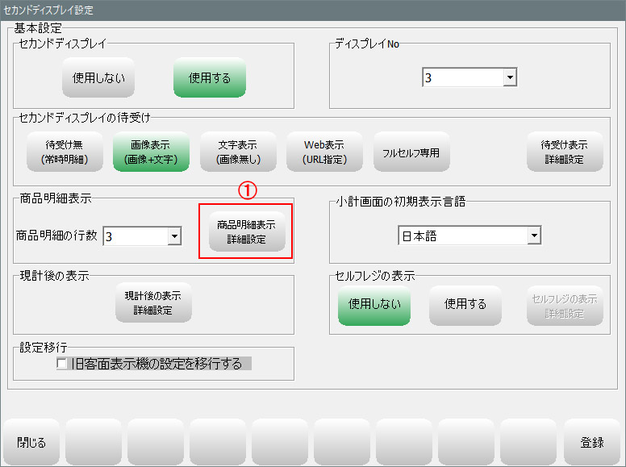
Task: Click the 日本語 language field
Action: tap(461, 236)
